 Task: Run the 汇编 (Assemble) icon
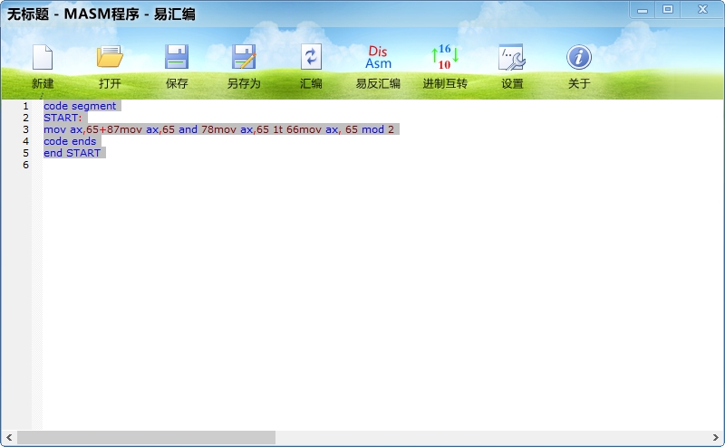(311, 57)
